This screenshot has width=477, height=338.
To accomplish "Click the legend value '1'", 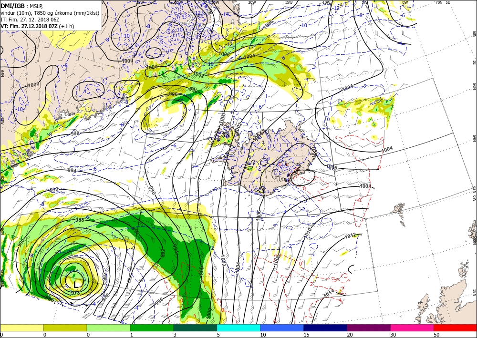I will [x=132, y=335].
